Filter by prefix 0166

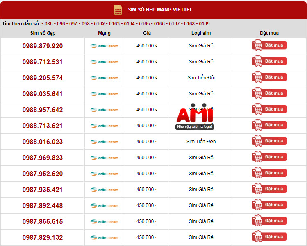[x=159, y=24]
